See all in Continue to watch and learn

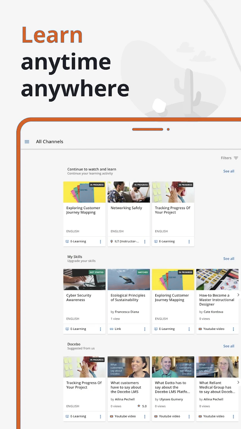(x=229, y=171)
